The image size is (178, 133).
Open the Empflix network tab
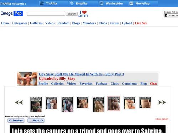pos(84,4)
